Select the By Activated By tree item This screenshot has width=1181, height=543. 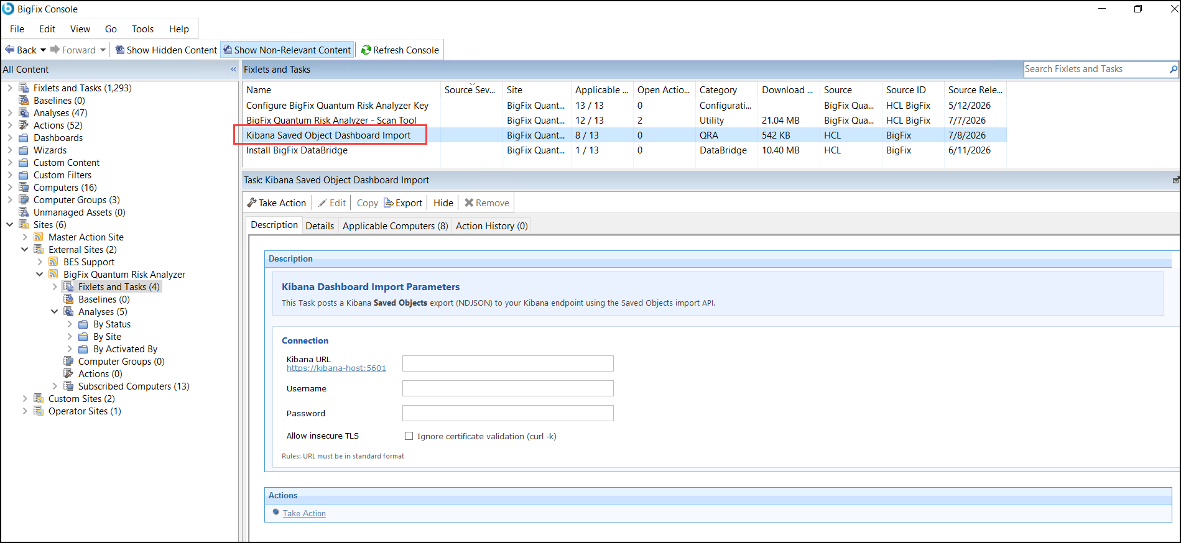(125, 349)
